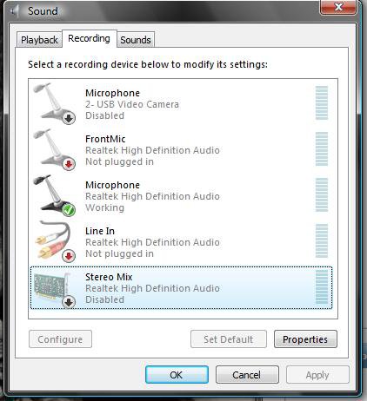Click the 'Working' status text

click(x=104, y=207)
